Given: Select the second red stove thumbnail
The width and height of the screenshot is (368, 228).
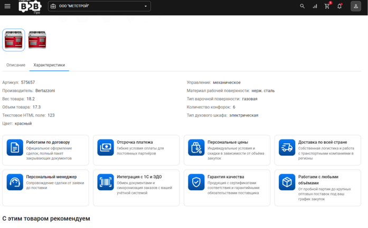Looking at the screenshot, I should [37, 40].
